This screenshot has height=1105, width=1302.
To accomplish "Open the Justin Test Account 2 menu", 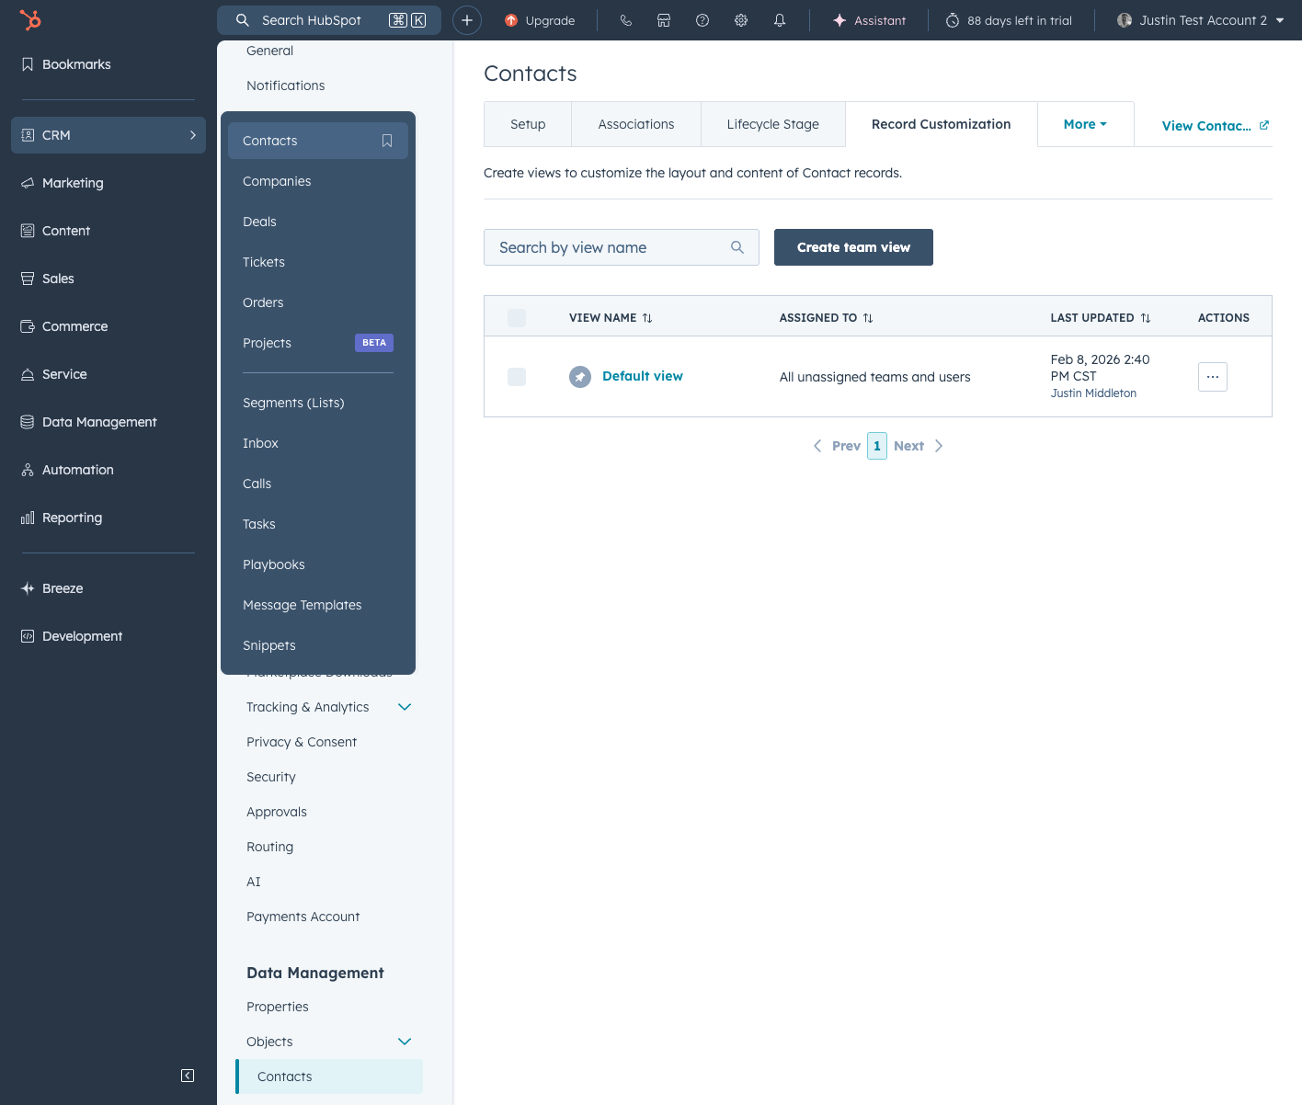I will (1200, 20).
